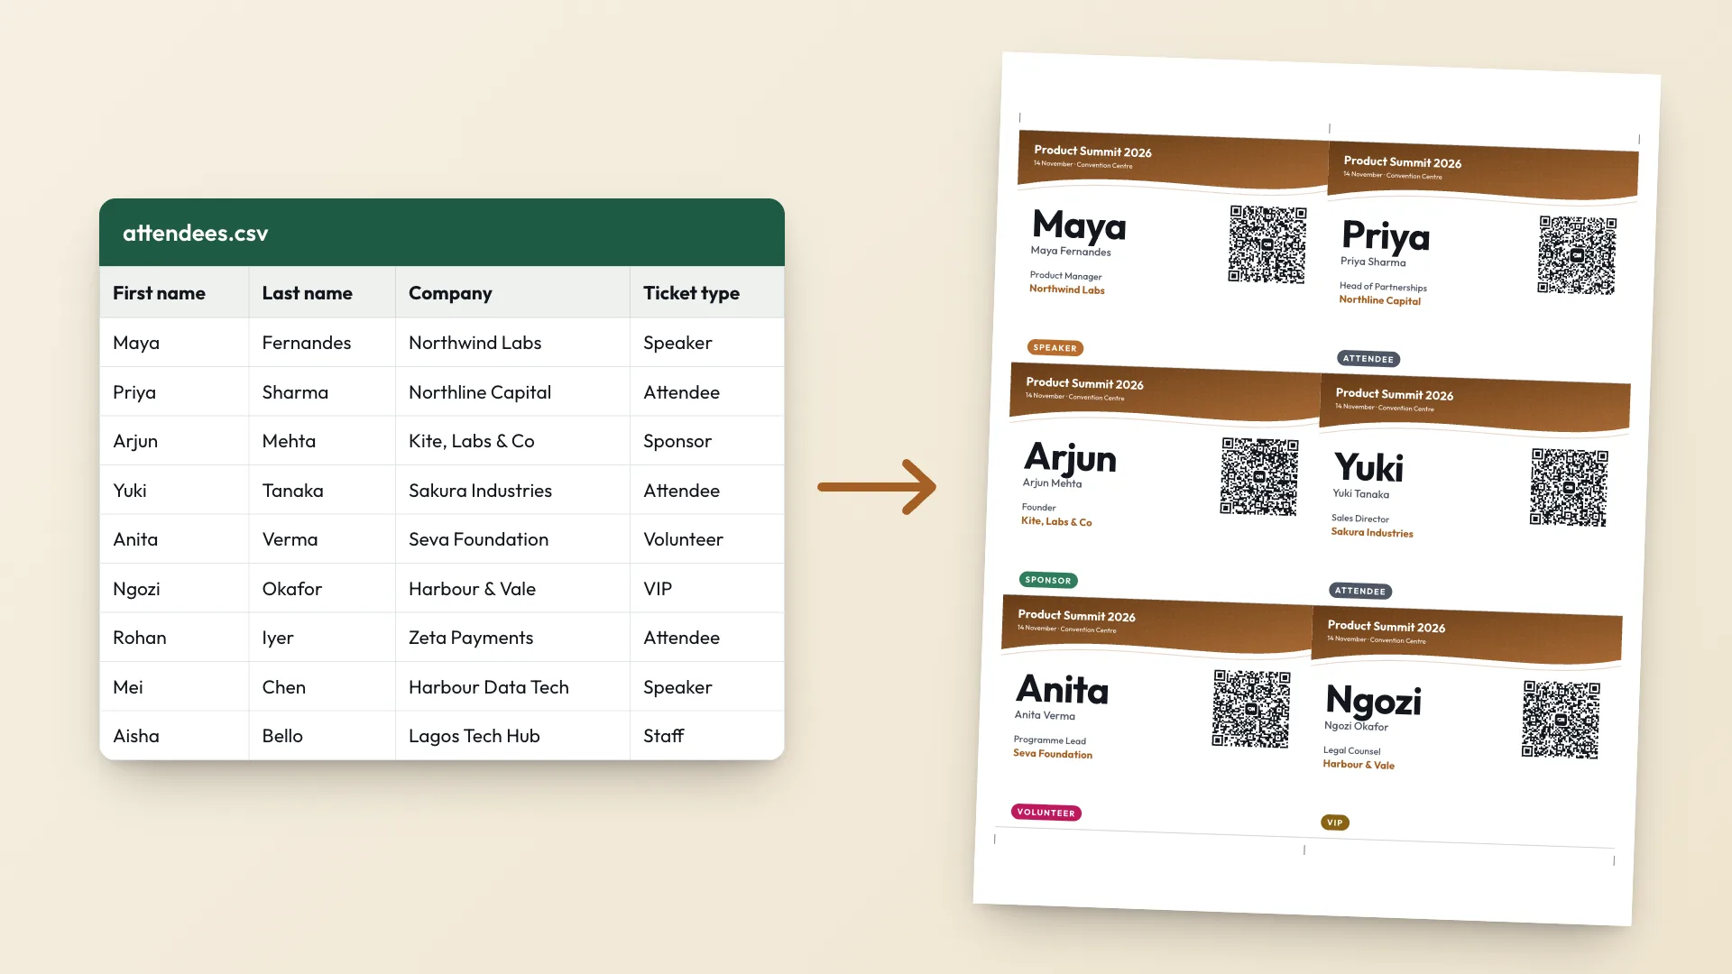The width and height of the screenshot is (1732, 974).
Task: Click the VIP pill on Ngozi's badge
Action: click(x=1335, y=822)
